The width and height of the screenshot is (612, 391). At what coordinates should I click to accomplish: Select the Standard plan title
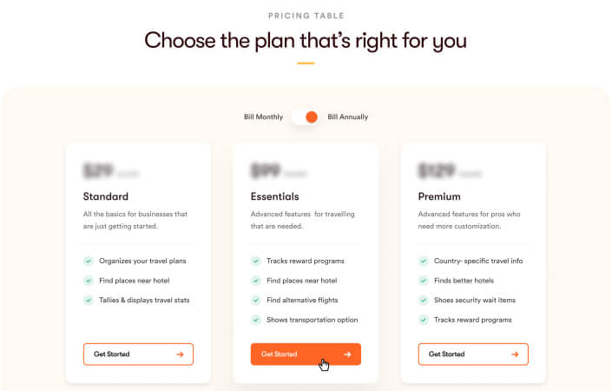tap(106, 196)
